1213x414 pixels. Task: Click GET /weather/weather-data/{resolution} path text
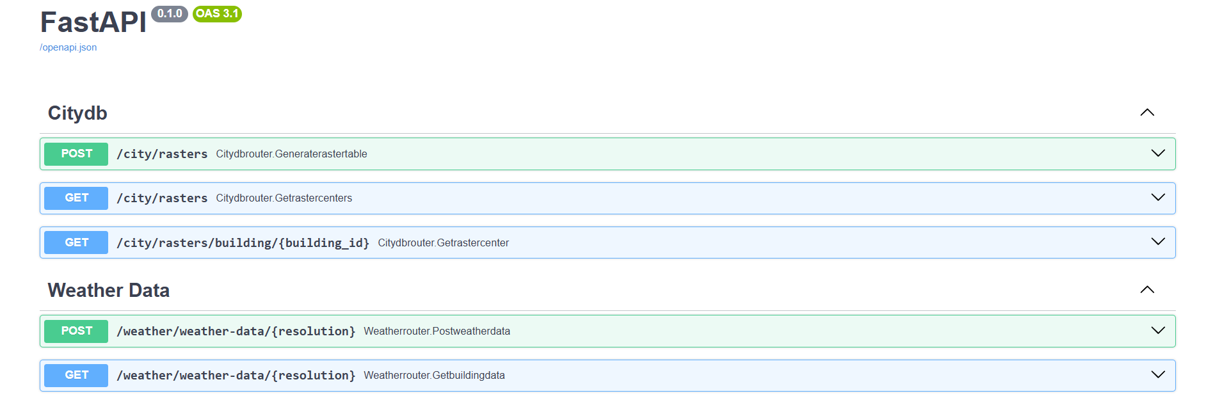[236, 376]
